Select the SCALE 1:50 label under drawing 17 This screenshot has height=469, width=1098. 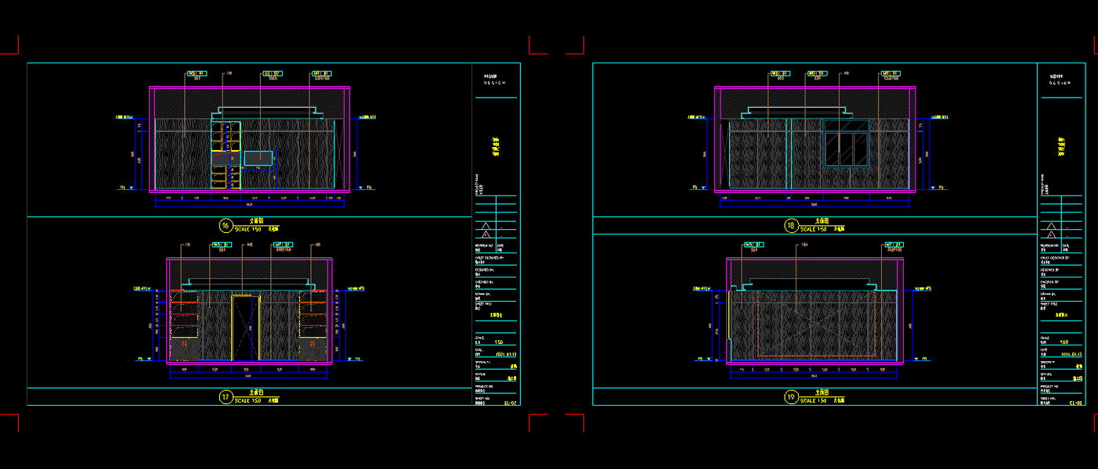249,400
